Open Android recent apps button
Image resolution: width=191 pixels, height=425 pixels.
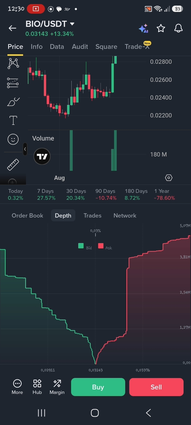coord(41,413)
